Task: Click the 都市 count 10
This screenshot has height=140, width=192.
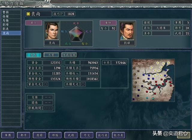Action: click(x=186, y=28)
